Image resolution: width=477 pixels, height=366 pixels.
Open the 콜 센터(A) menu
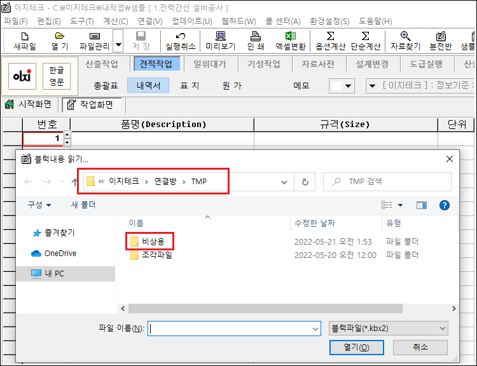(283, 21)
